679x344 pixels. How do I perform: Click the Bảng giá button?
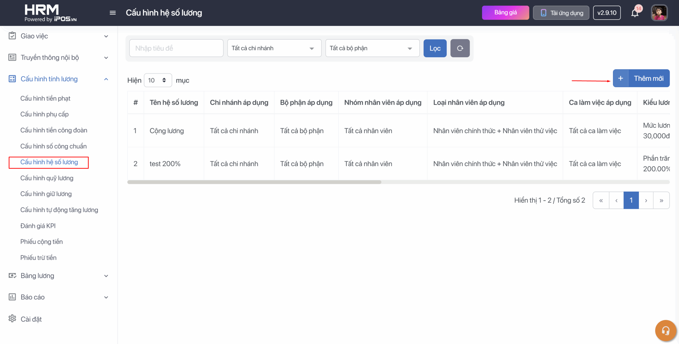(505, 13)
